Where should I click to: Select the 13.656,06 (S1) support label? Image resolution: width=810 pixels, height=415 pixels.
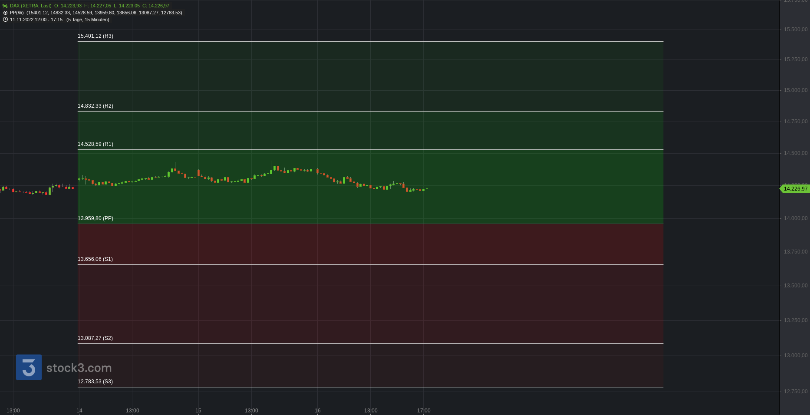(x=95, y=259)
